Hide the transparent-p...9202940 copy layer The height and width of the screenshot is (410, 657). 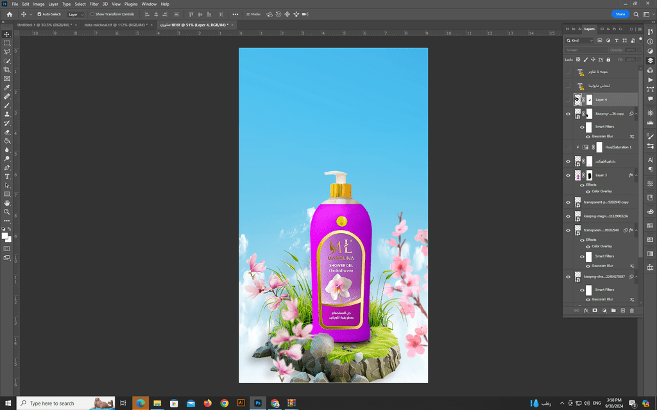(568, 202)
